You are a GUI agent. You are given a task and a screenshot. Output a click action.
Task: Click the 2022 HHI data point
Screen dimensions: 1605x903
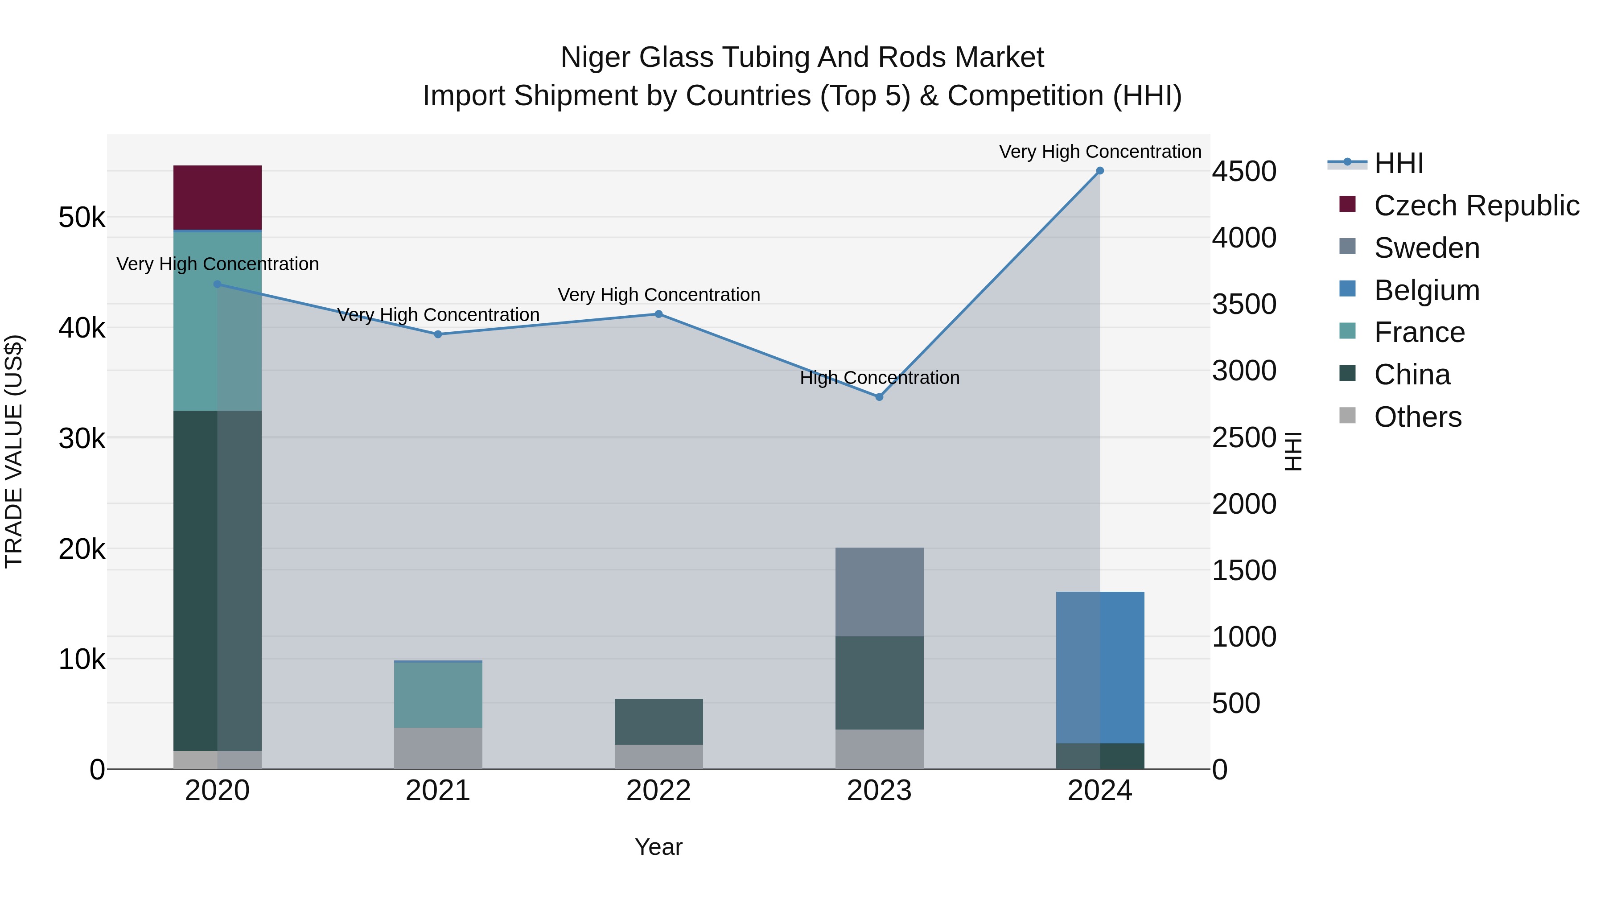coord(658,314)
